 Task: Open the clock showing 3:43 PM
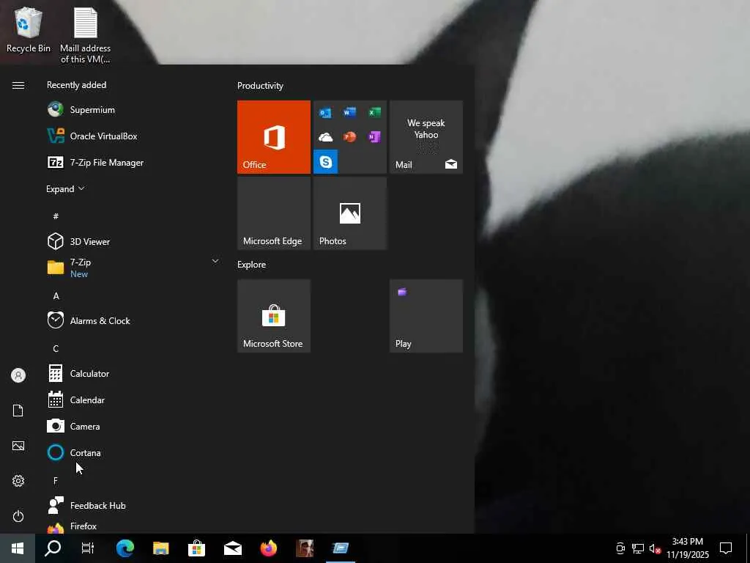coord(688,548)
